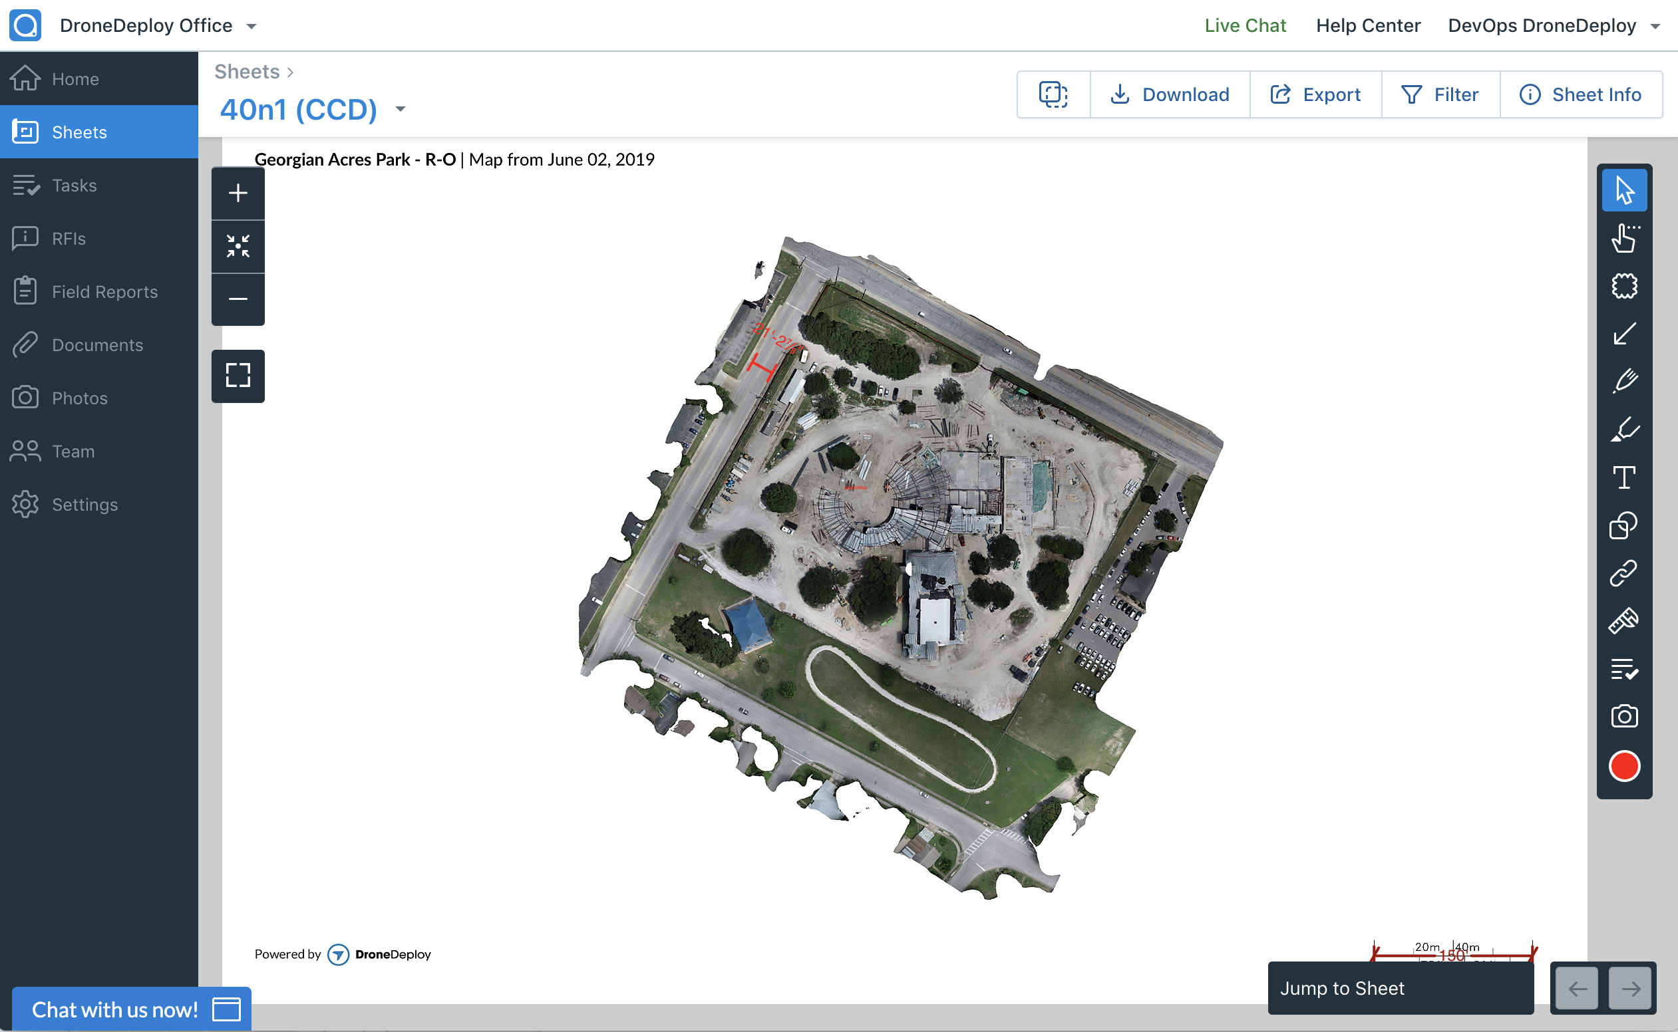Viewport: 1678px width, 1032px height.
Task: Toggle fullscreen view of the sheet
Action: (238, 376)
